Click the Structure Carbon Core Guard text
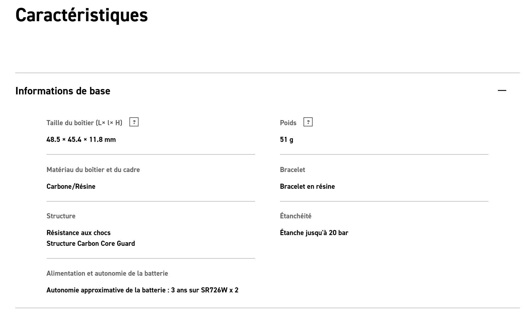This screenshot has height=319, width=524. pyautogui.click(x=91, y=243)
